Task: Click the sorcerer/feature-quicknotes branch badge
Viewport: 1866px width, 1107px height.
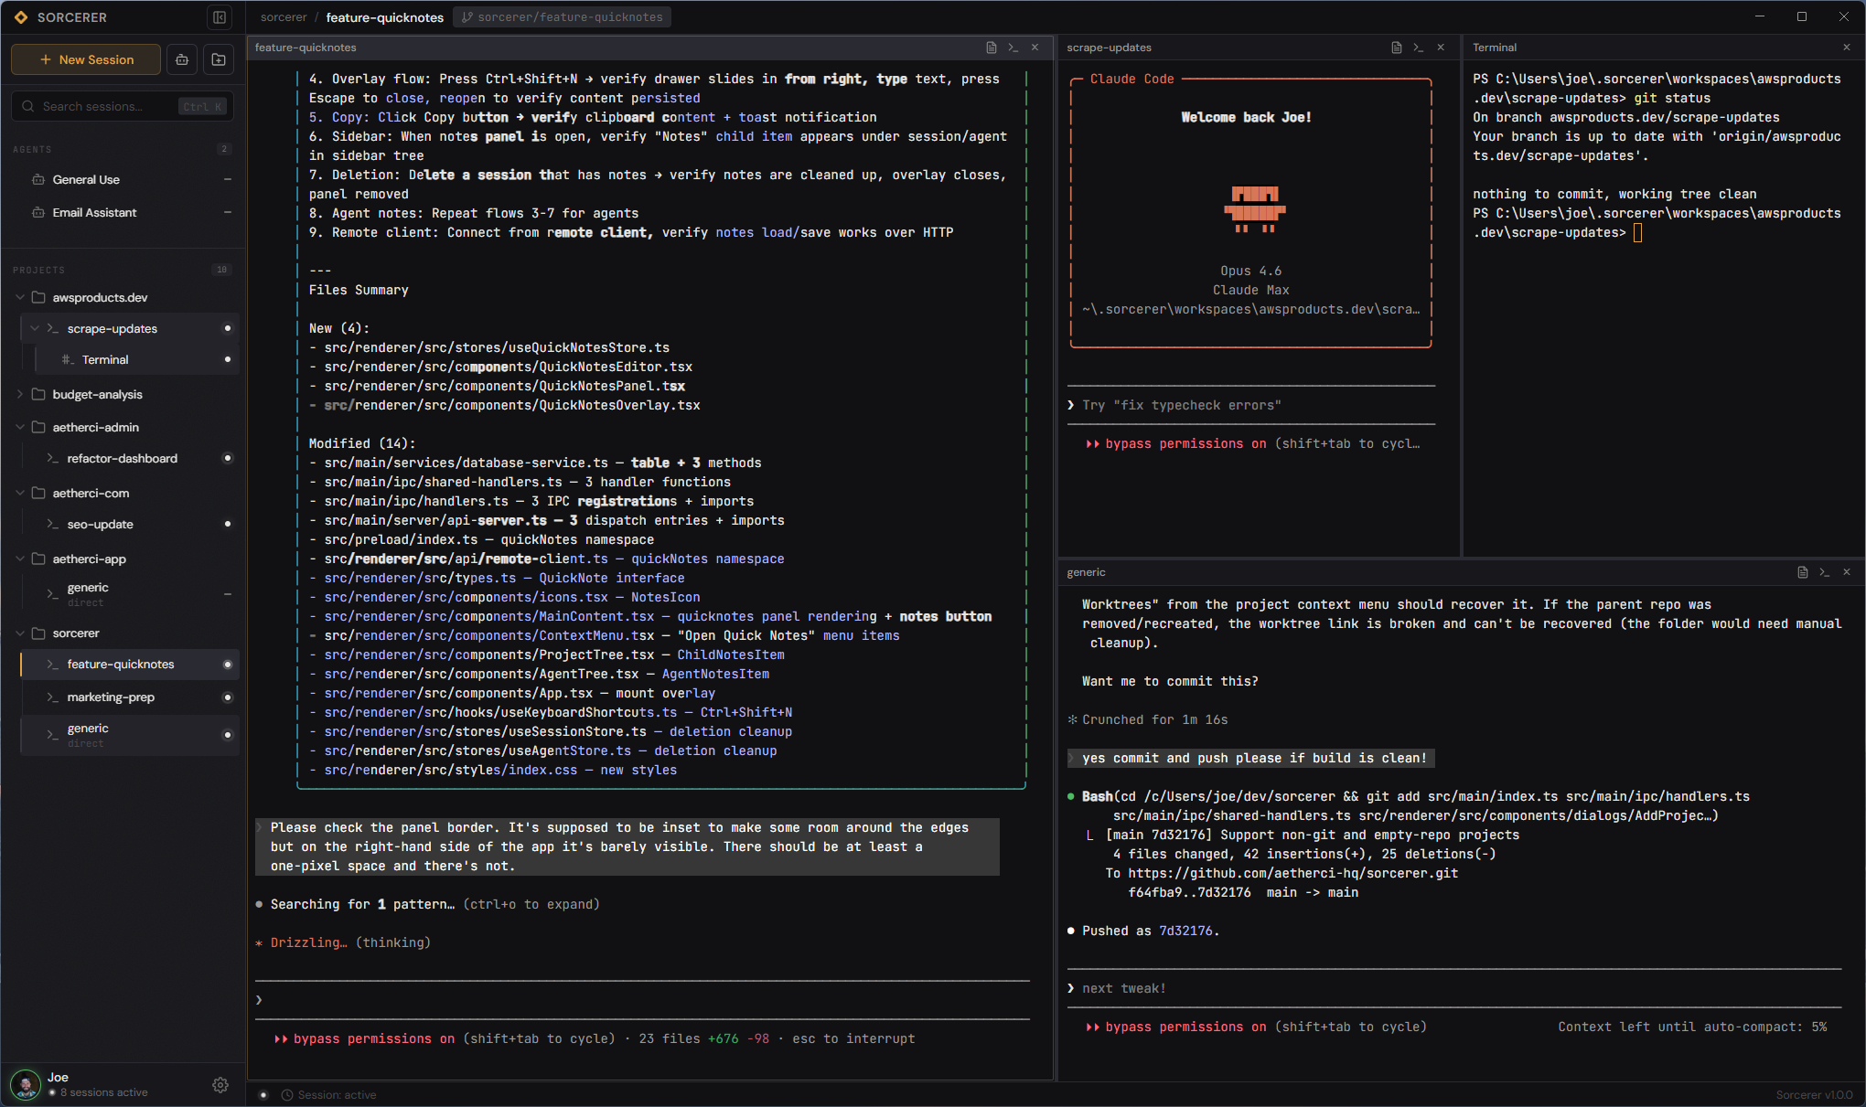Action: [x=562, y=16]
